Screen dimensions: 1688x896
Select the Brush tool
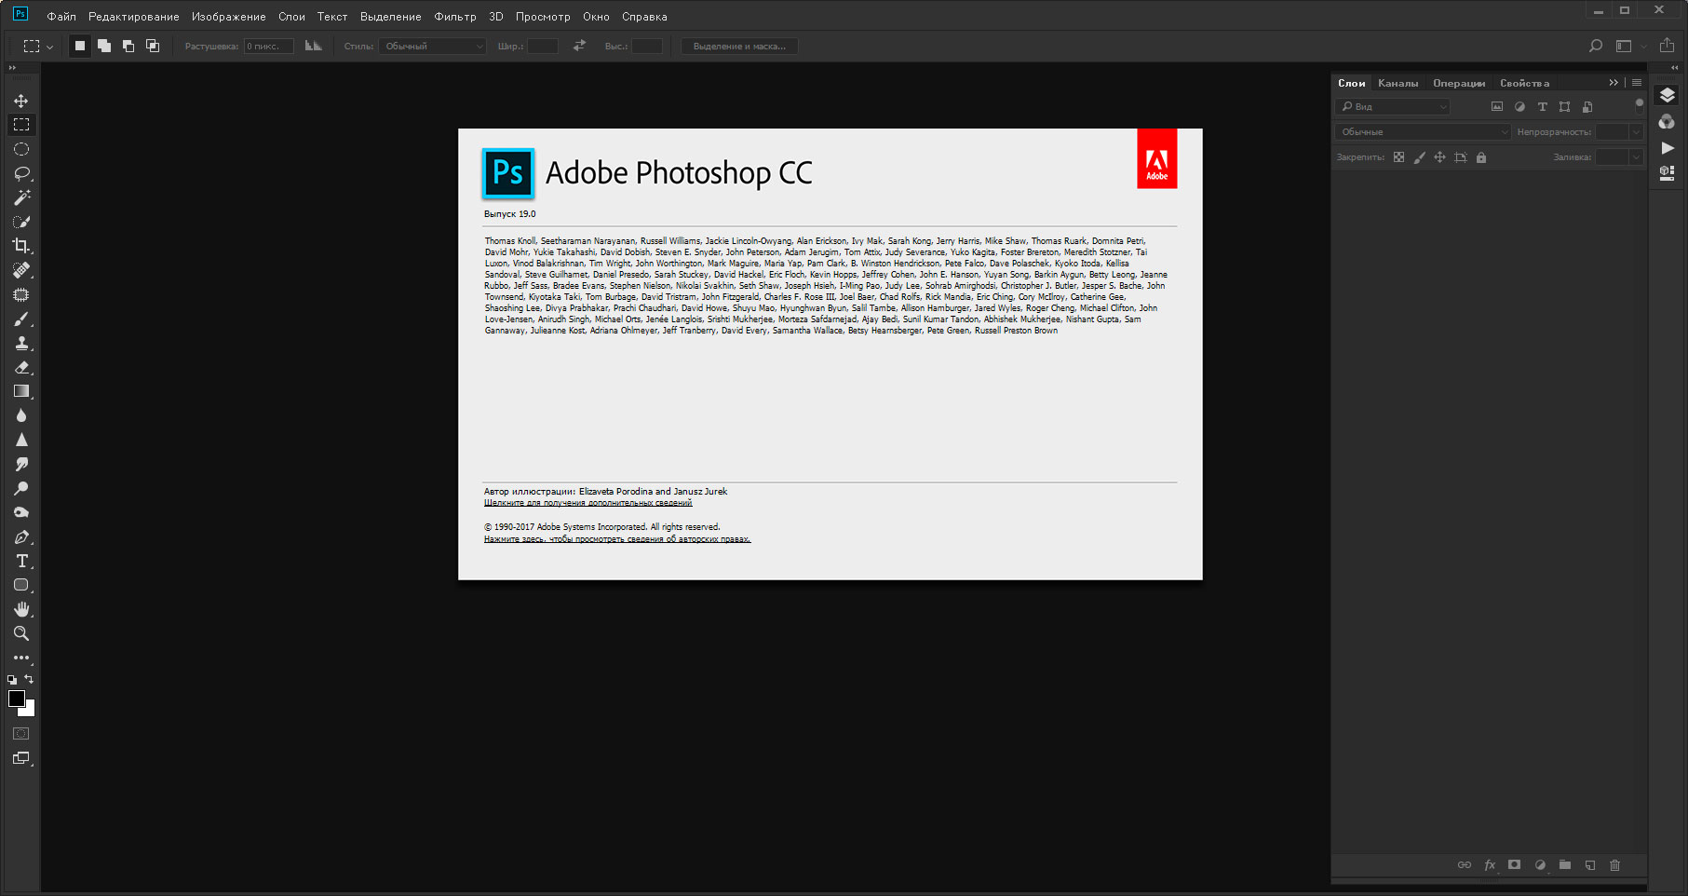pos(21,319)
